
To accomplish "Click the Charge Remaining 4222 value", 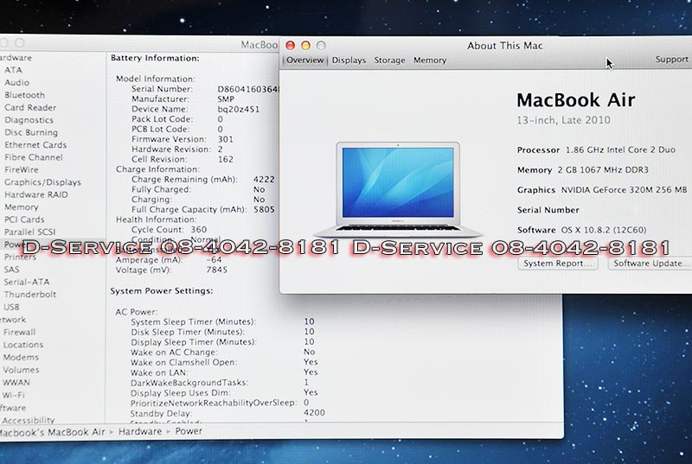I will point(264,180).
